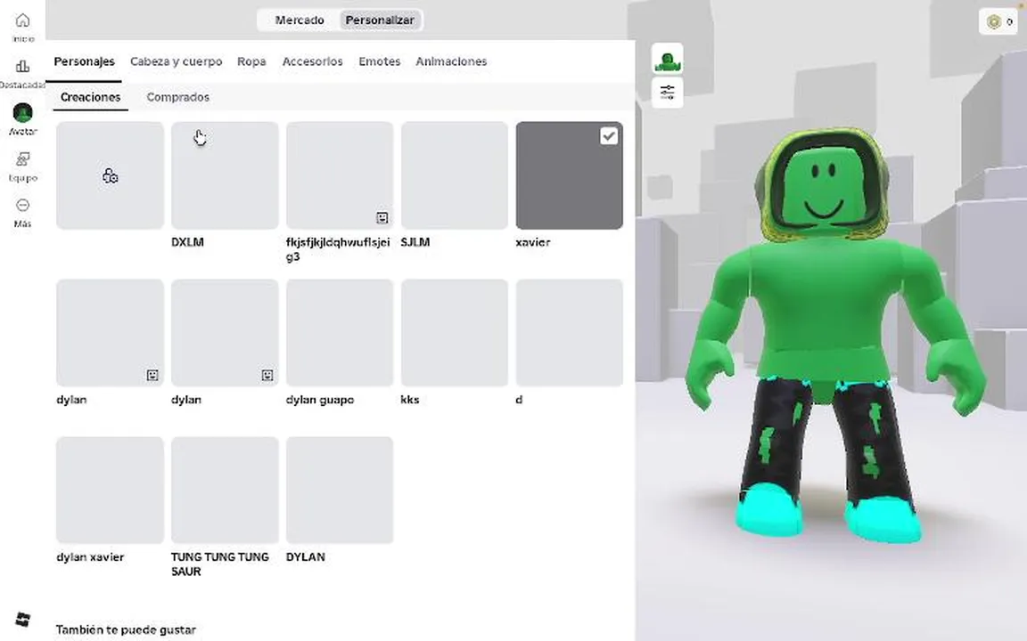Click the DXLM name label
This screenshot has width=1027, height=641.
pyautogui.click(x=187, y=242)
